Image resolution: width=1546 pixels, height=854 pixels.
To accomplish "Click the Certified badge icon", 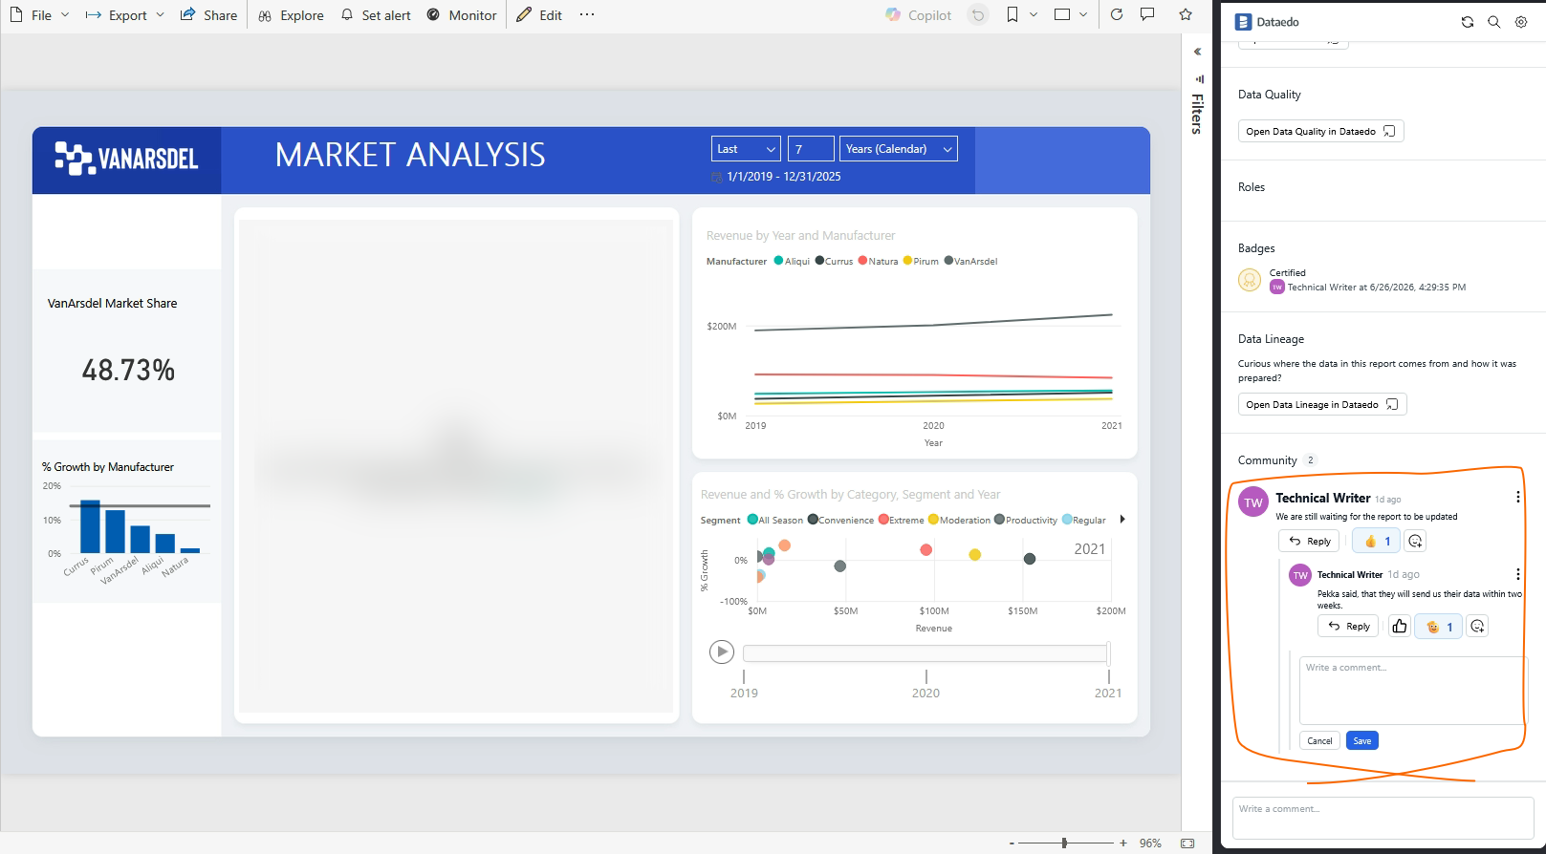I will tap(1250, 280).
